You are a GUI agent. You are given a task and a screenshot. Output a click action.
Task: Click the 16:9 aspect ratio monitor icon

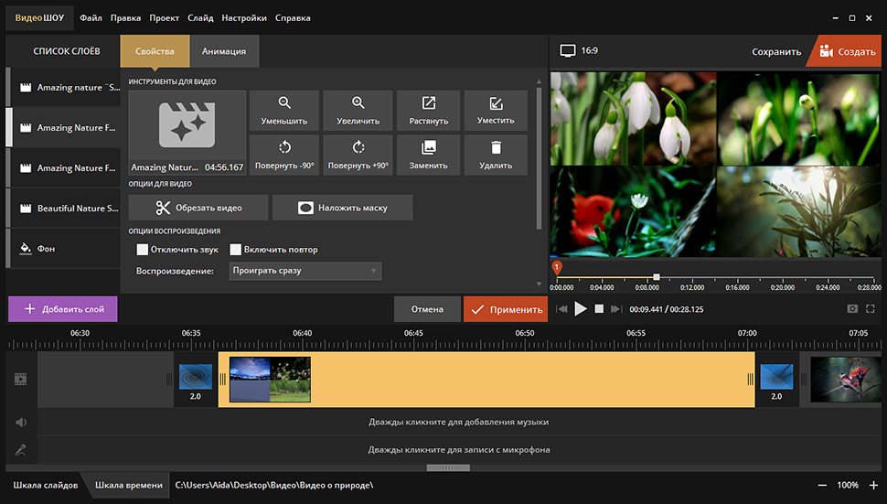coord(568,51)
